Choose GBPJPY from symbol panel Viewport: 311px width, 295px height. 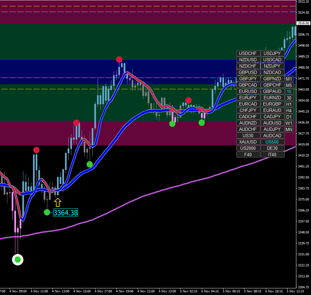(248, 79)
